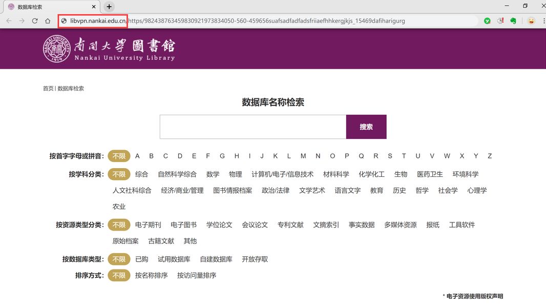This screenshot has height=308, width=546.
Task: Open the emoji profile avatar icon
Action: pyautogui.click(x=531, y=21)
